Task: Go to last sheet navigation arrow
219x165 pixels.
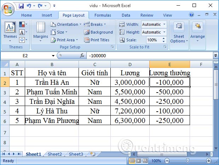Action: point(19,154)
